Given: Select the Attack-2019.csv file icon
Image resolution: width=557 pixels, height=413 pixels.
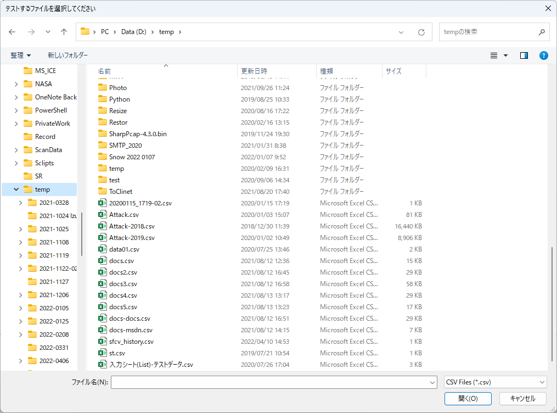Looking at the screenshot, I should click(x=102, y=237).
